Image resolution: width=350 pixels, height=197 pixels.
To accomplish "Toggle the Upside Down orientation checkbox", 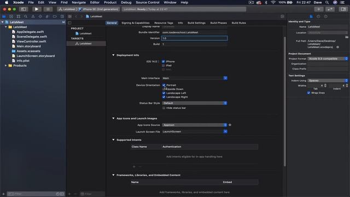I will (164, 89).
